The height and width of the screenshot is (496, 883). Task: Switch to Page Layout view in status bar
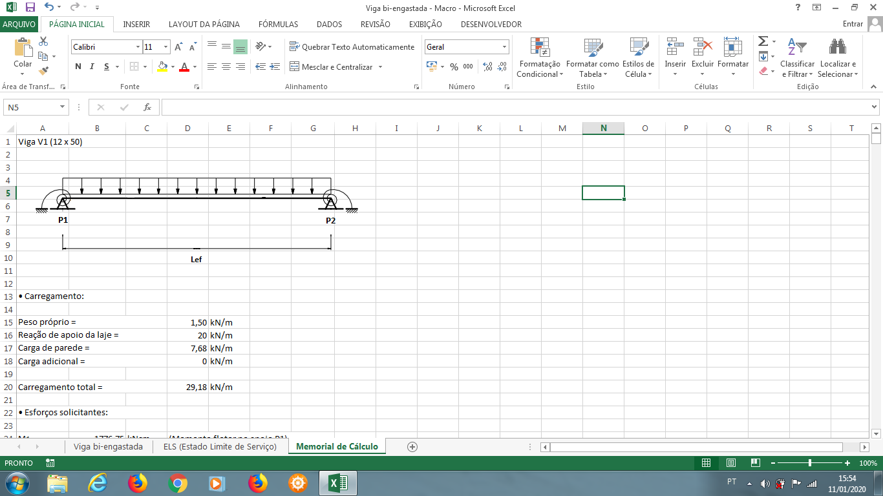[x=731, y=463]
